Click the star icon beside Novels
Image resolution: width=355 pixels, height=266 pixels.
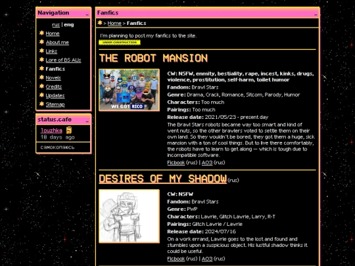(x=41, y=78)
